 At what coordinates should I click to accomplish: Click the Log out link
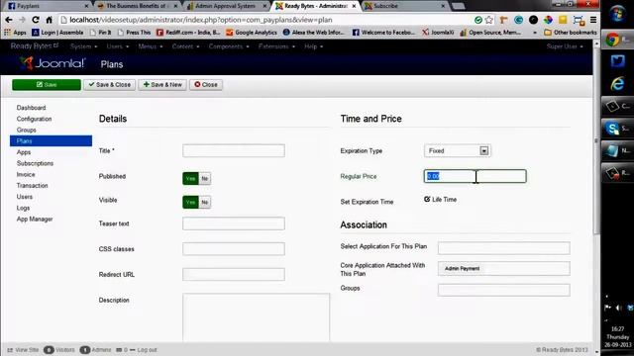147,349
